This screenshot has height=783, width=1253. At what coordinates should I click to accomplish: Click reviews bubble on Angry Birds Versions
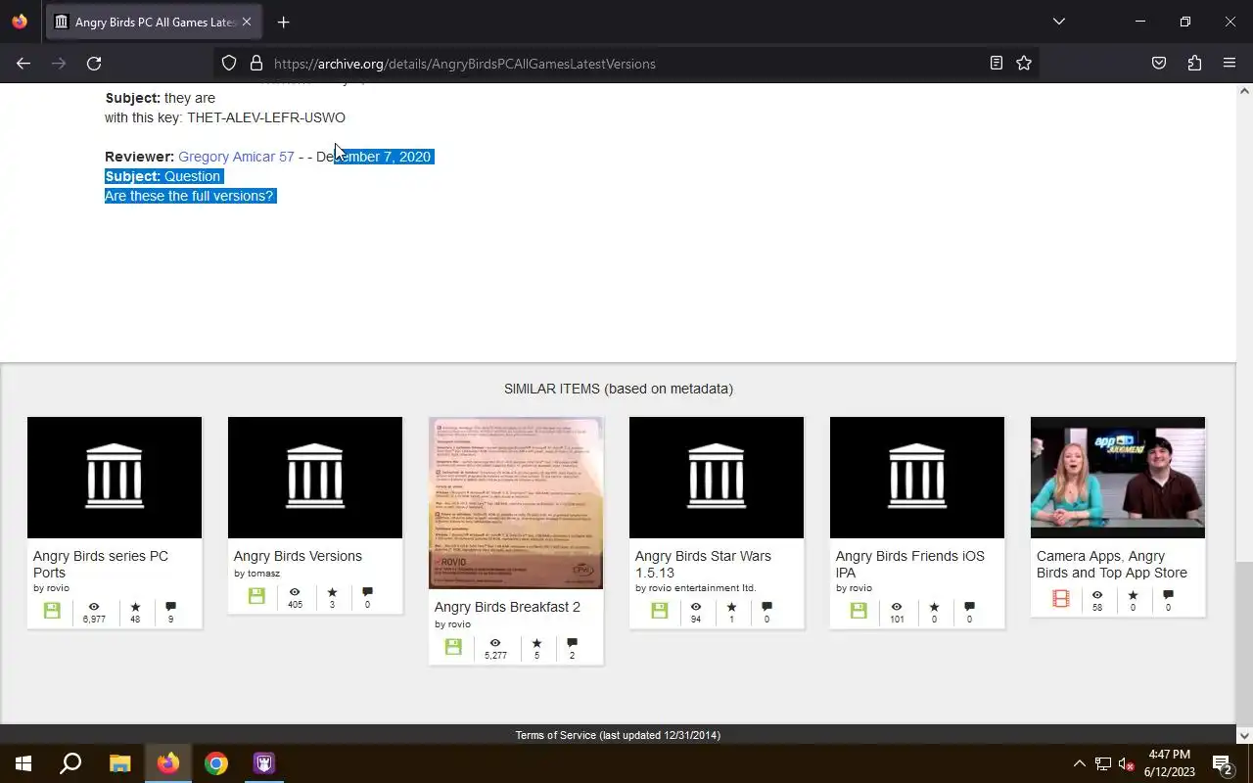367,592
